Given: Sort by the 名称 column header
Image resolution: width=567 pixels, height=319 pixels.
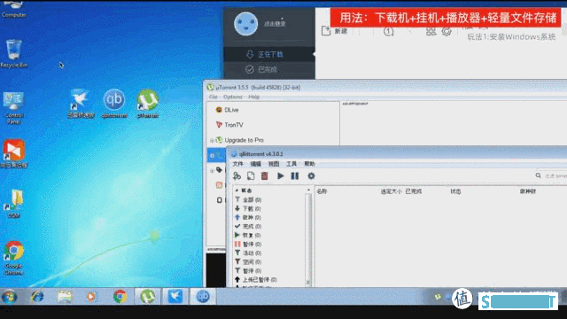Looking at the screenshot, I should (322, 191).
